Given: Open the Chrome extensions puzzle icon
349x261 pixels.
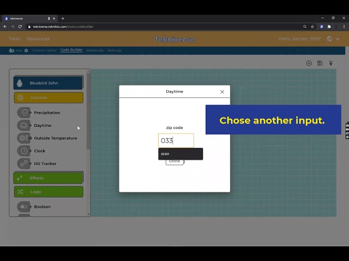Looking at the screenshot, I should (329, 27).
